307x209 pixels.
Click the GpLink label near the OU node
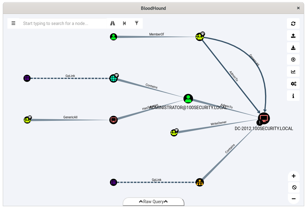click(157, 180)
